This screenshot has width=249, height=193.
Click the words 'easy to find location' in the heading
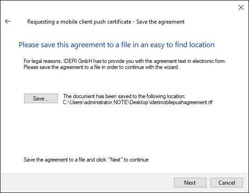183,45
